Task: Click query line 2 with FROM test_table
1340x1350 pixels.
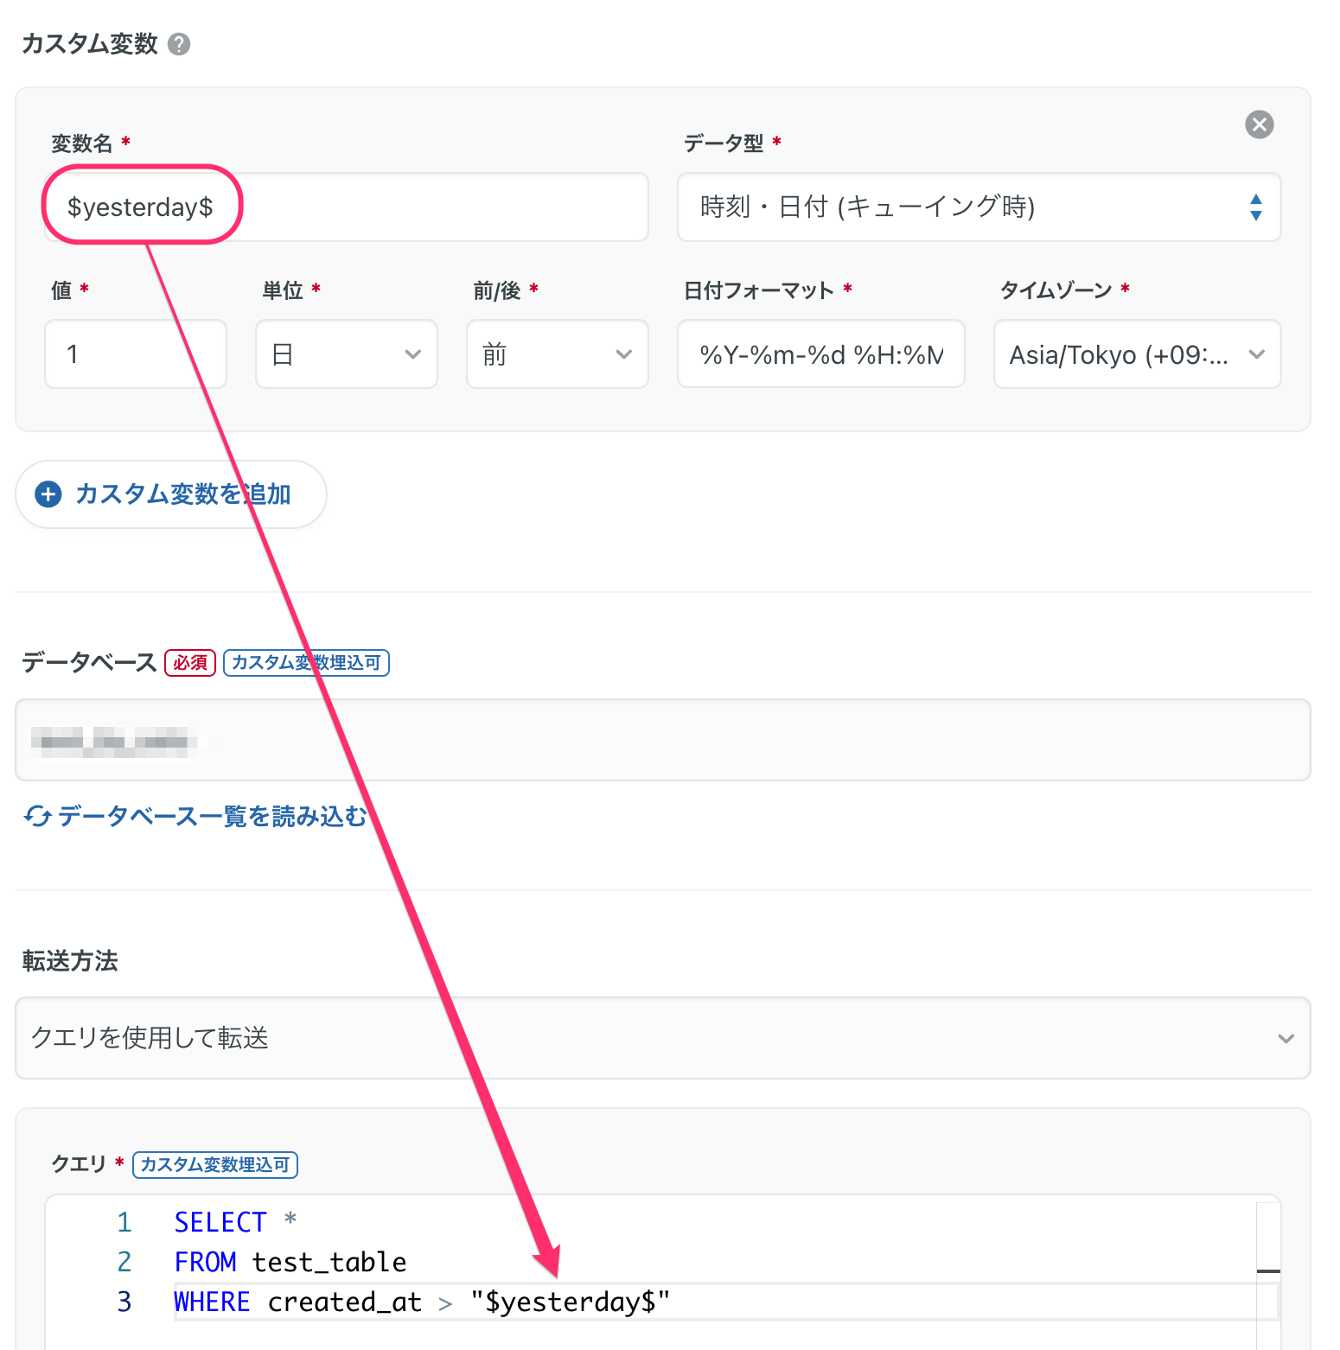Action: pyautogui.click(x=290, y=1262)
